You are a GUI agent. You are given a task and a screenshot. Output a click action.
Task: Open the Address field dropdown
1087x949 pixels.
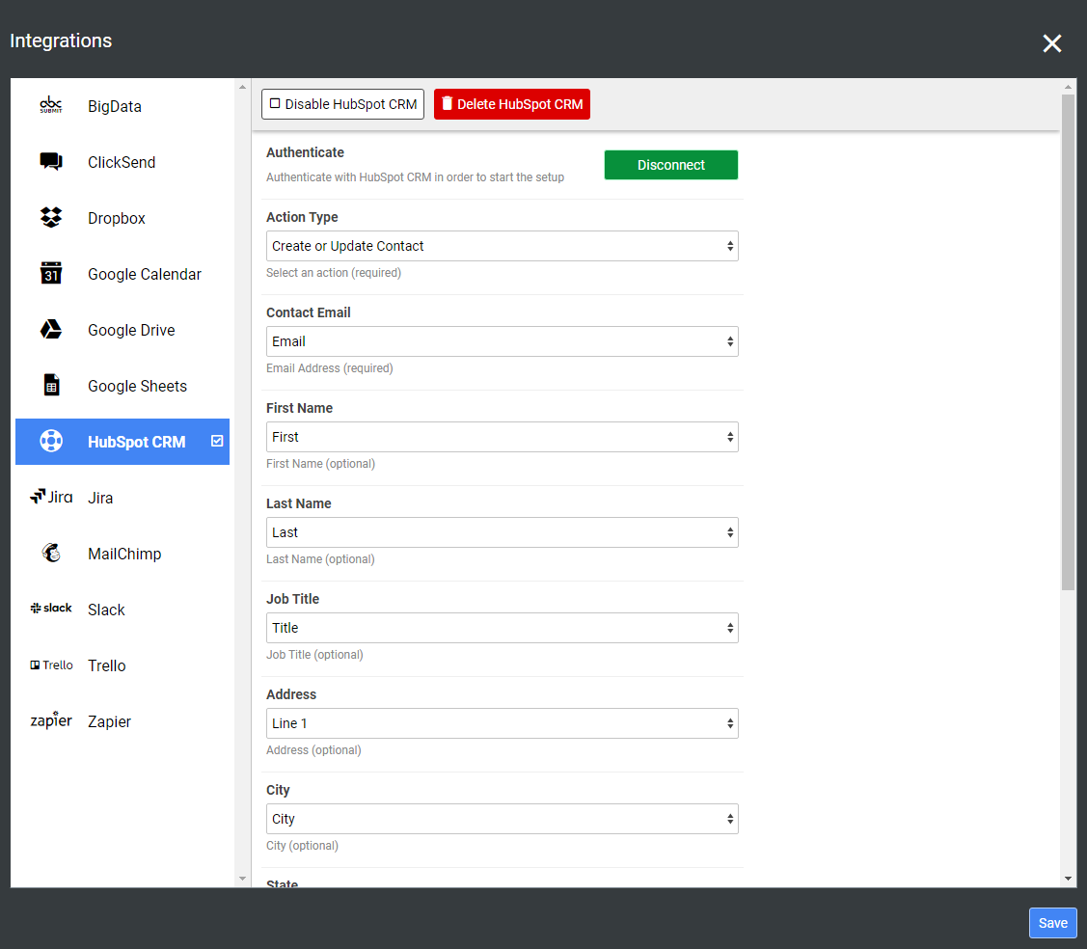(x=502, y=723)
